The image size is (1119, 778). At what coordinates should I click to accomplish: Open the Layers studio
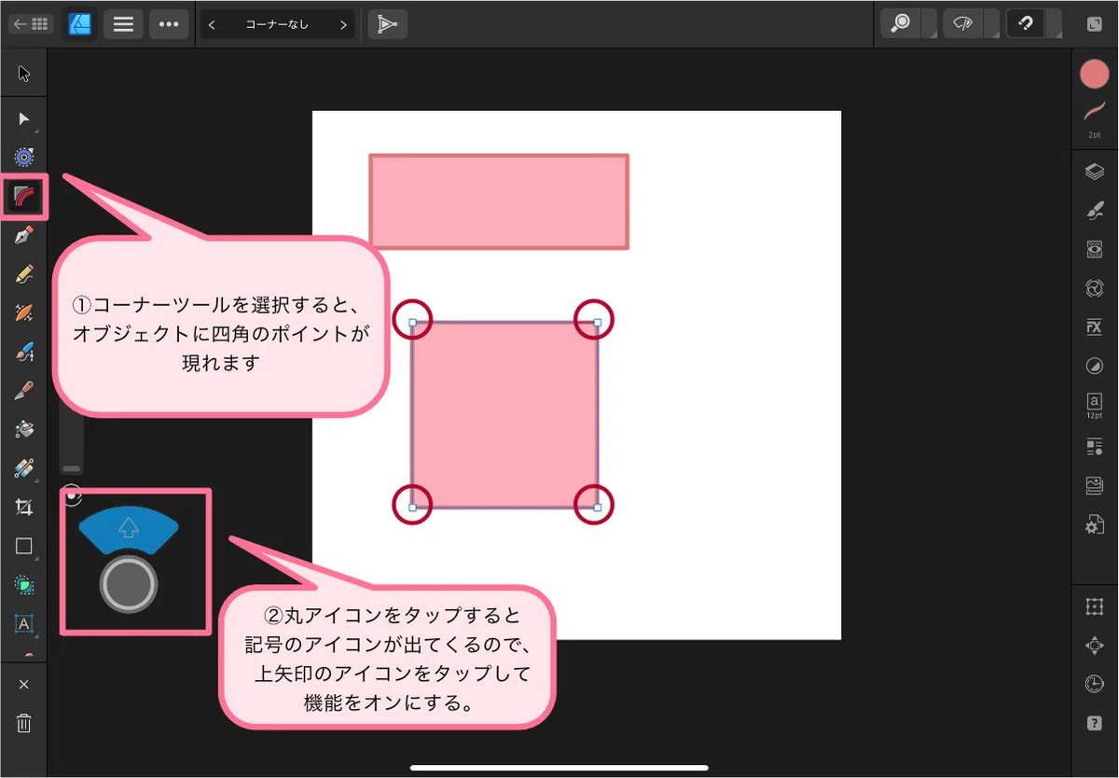pos(1095,172)
